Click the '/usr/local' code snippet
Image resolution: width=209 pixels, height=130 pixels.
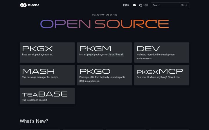click(116, 55)
